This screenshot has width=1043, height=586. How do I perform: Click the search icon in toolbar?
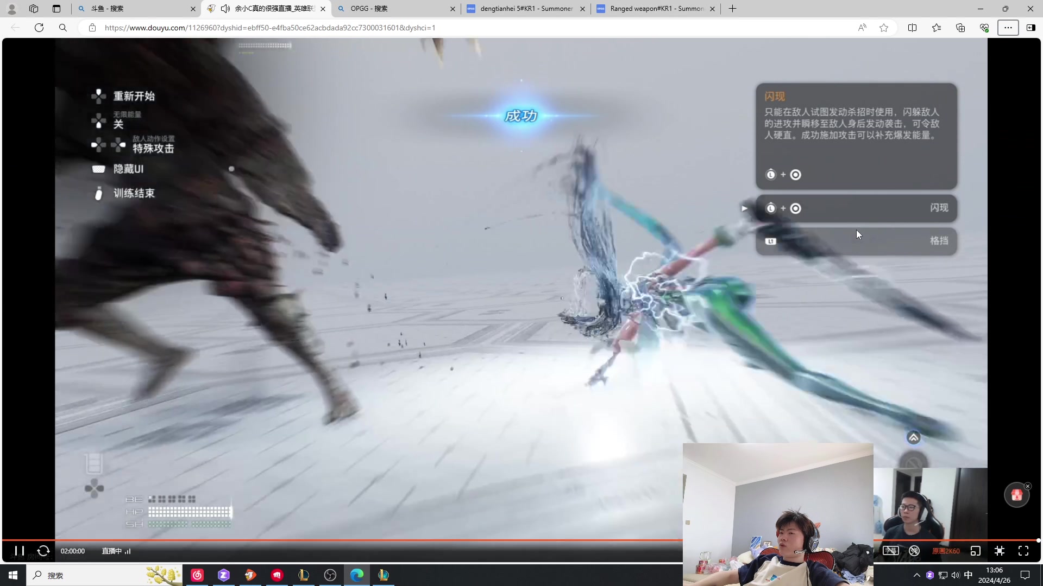pos(63,28)
